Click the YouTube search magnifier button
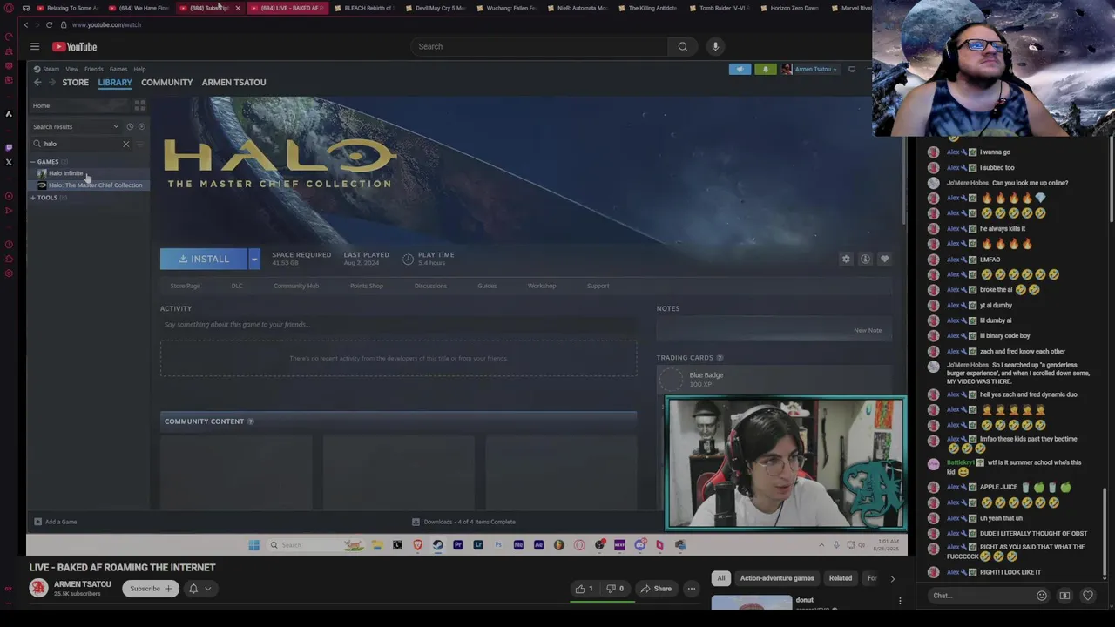This screenshot has width=1115, height=627. click(x=683, y=46)
